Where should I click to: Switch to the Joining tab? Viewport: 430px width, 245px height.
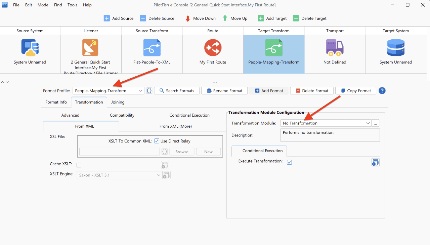[118, 102]
